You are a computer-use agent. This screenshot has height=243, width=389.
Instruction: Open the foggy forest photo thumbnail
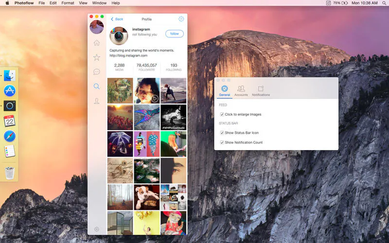(x=120, y=197)
